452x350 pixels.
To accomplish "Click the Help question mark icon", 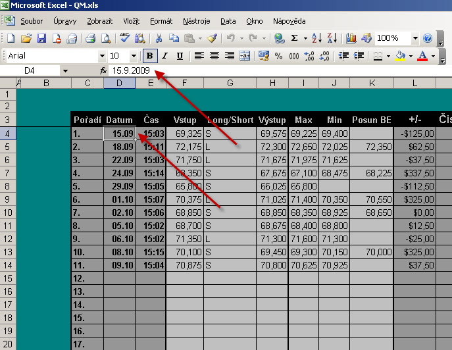I will 428,38.
